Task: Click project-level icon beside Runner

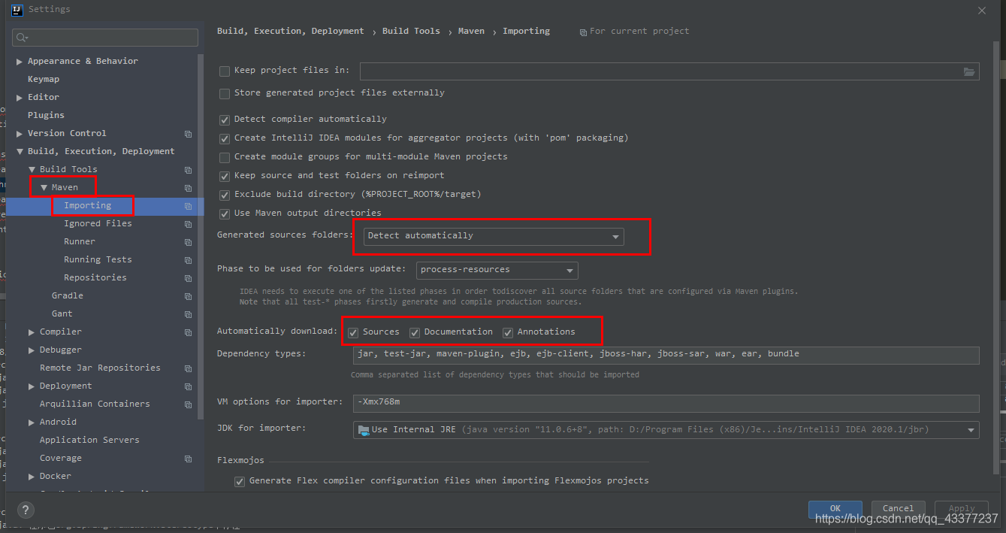Action: (x=188, y=242)
